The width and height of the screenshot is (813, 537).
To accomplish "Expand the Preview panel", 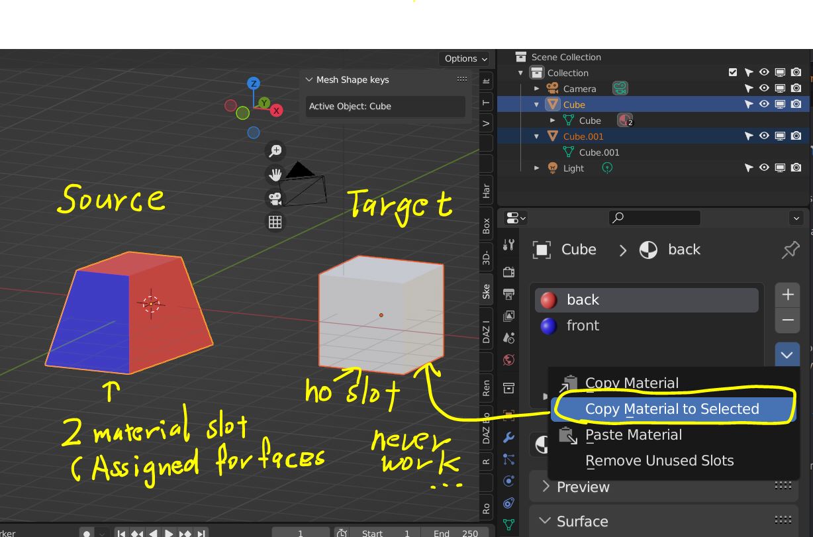I will click(546, 487).
